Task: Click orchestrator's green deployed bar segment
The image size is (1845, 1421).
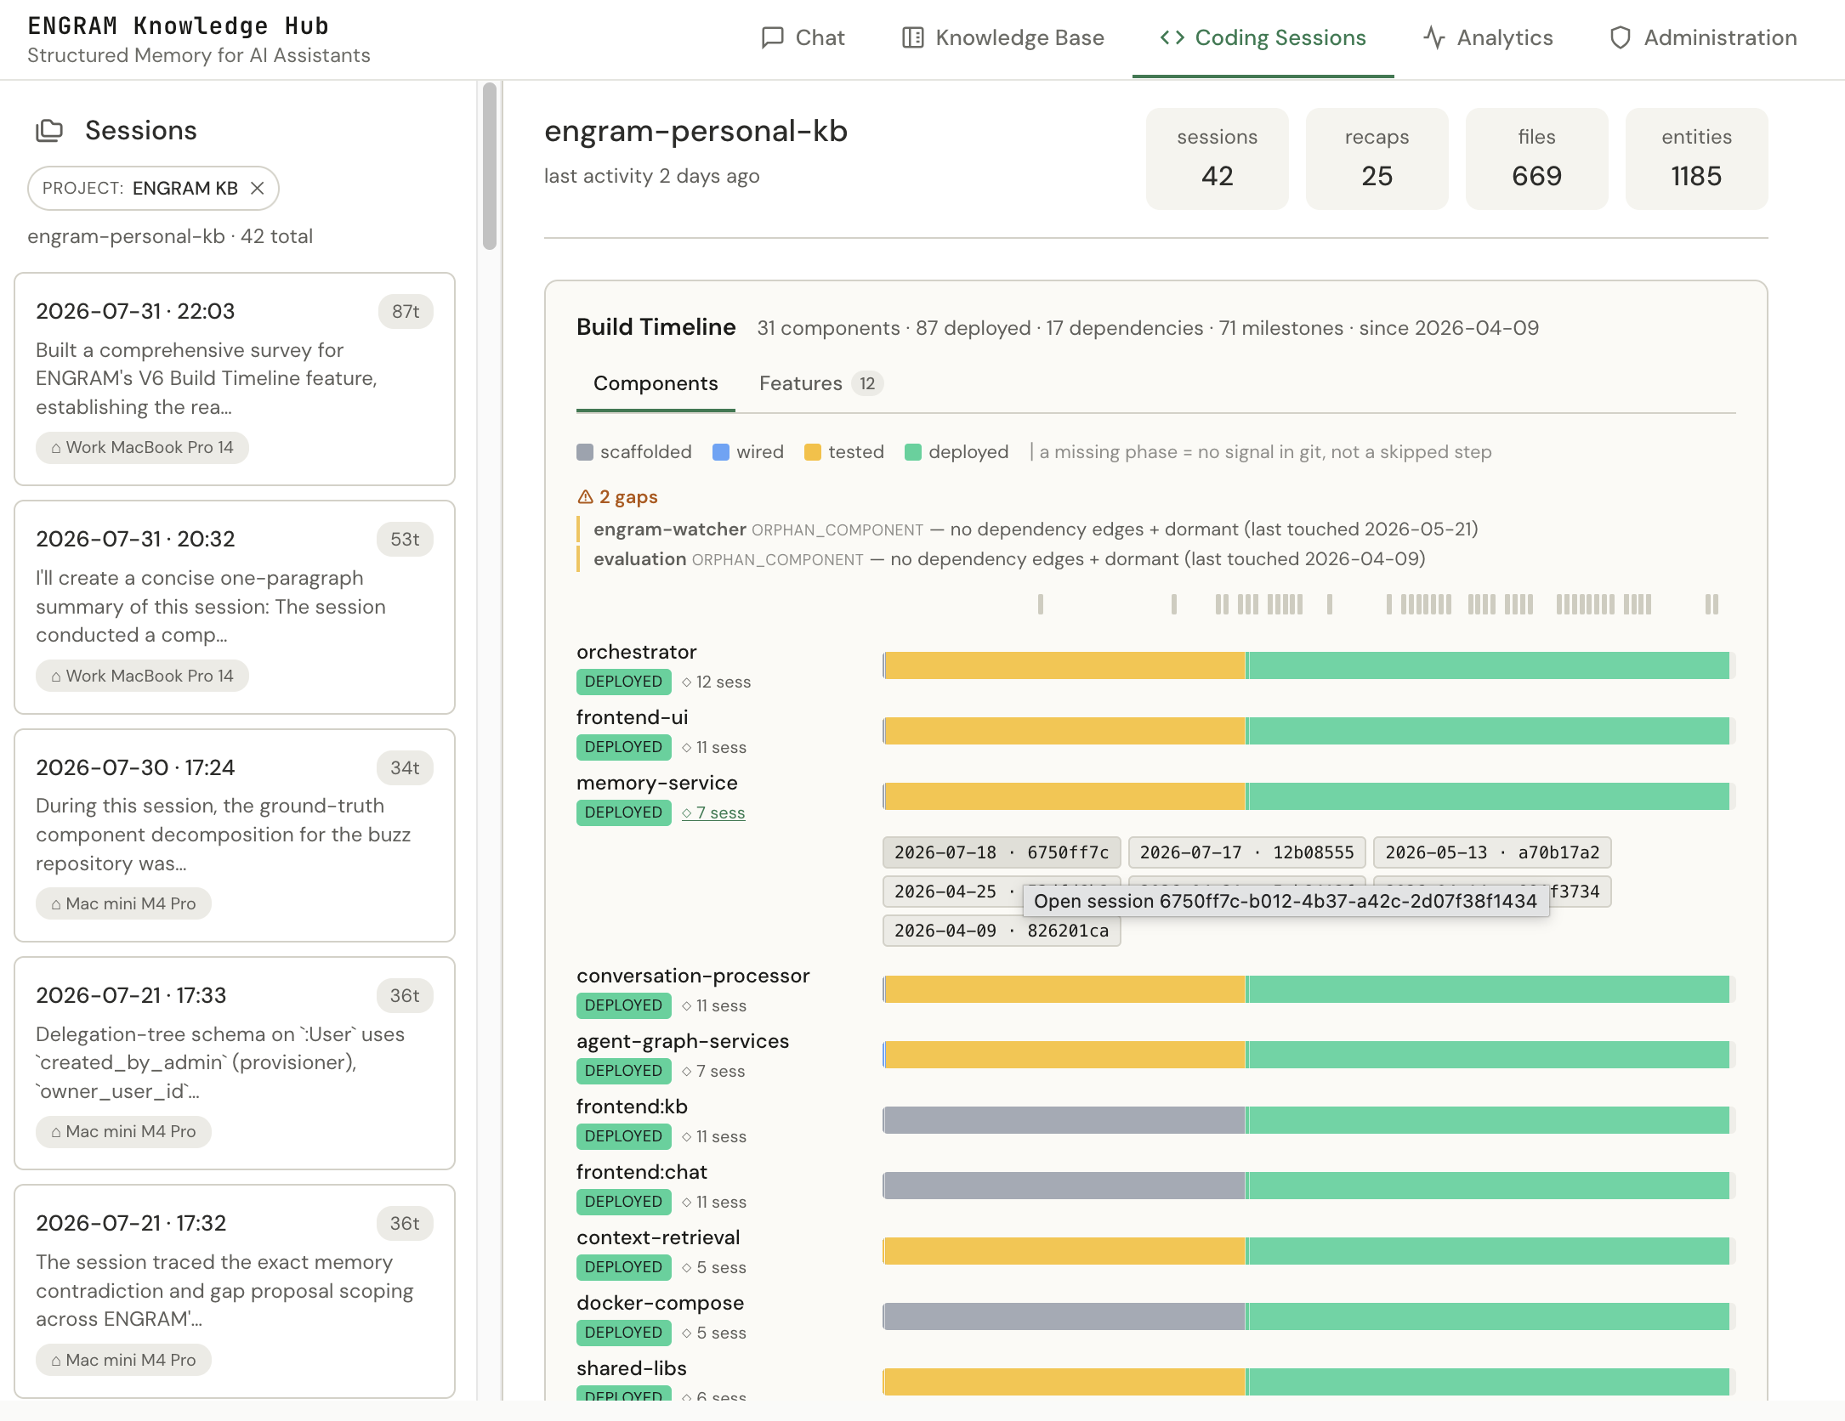Action: tap(1488, 666)
